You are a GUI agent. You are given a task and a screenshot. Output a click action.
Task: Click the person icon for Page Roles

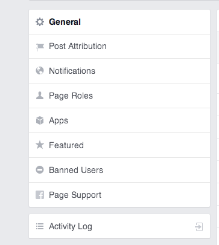click(x=40, y=96)
